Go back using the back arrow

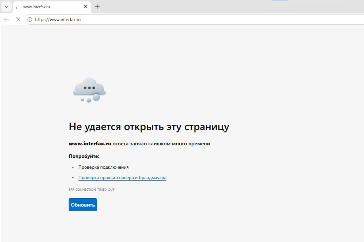click(x=6, y=20)
